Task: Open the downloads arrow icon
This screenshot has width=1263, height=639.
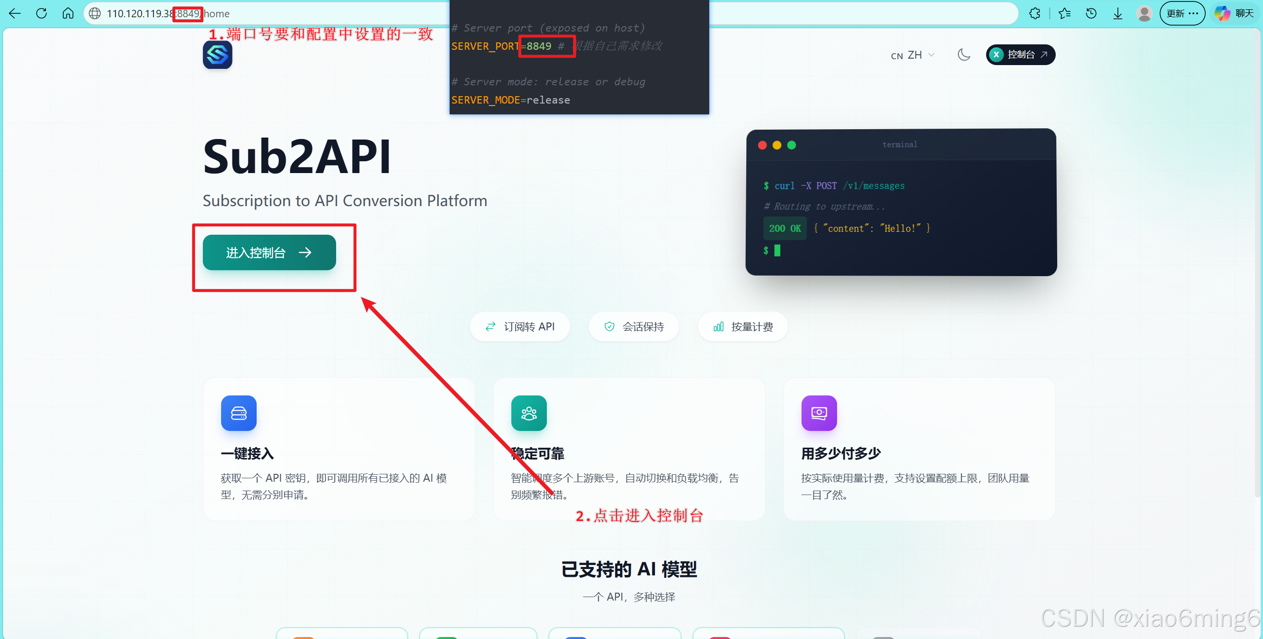Action: click(1118, 13)
